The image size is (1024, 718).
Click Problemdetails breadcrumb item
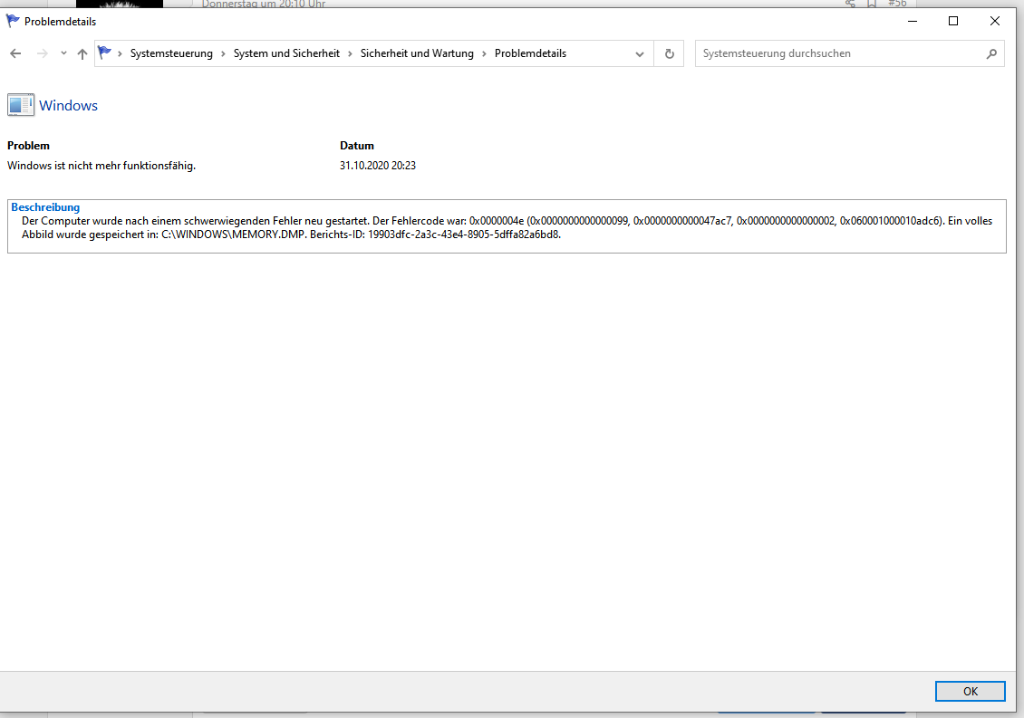530,53
